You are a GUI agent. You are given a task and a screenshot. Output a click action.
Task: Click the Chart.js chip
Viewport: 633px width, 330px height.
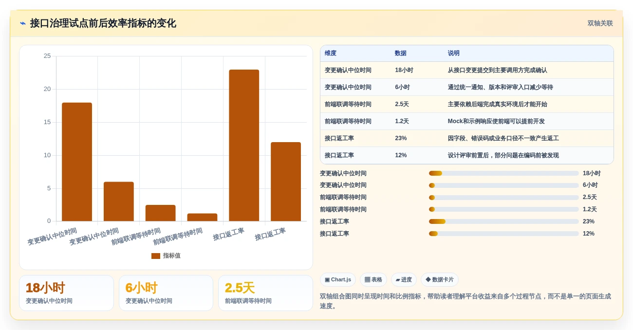click(338, 280)
